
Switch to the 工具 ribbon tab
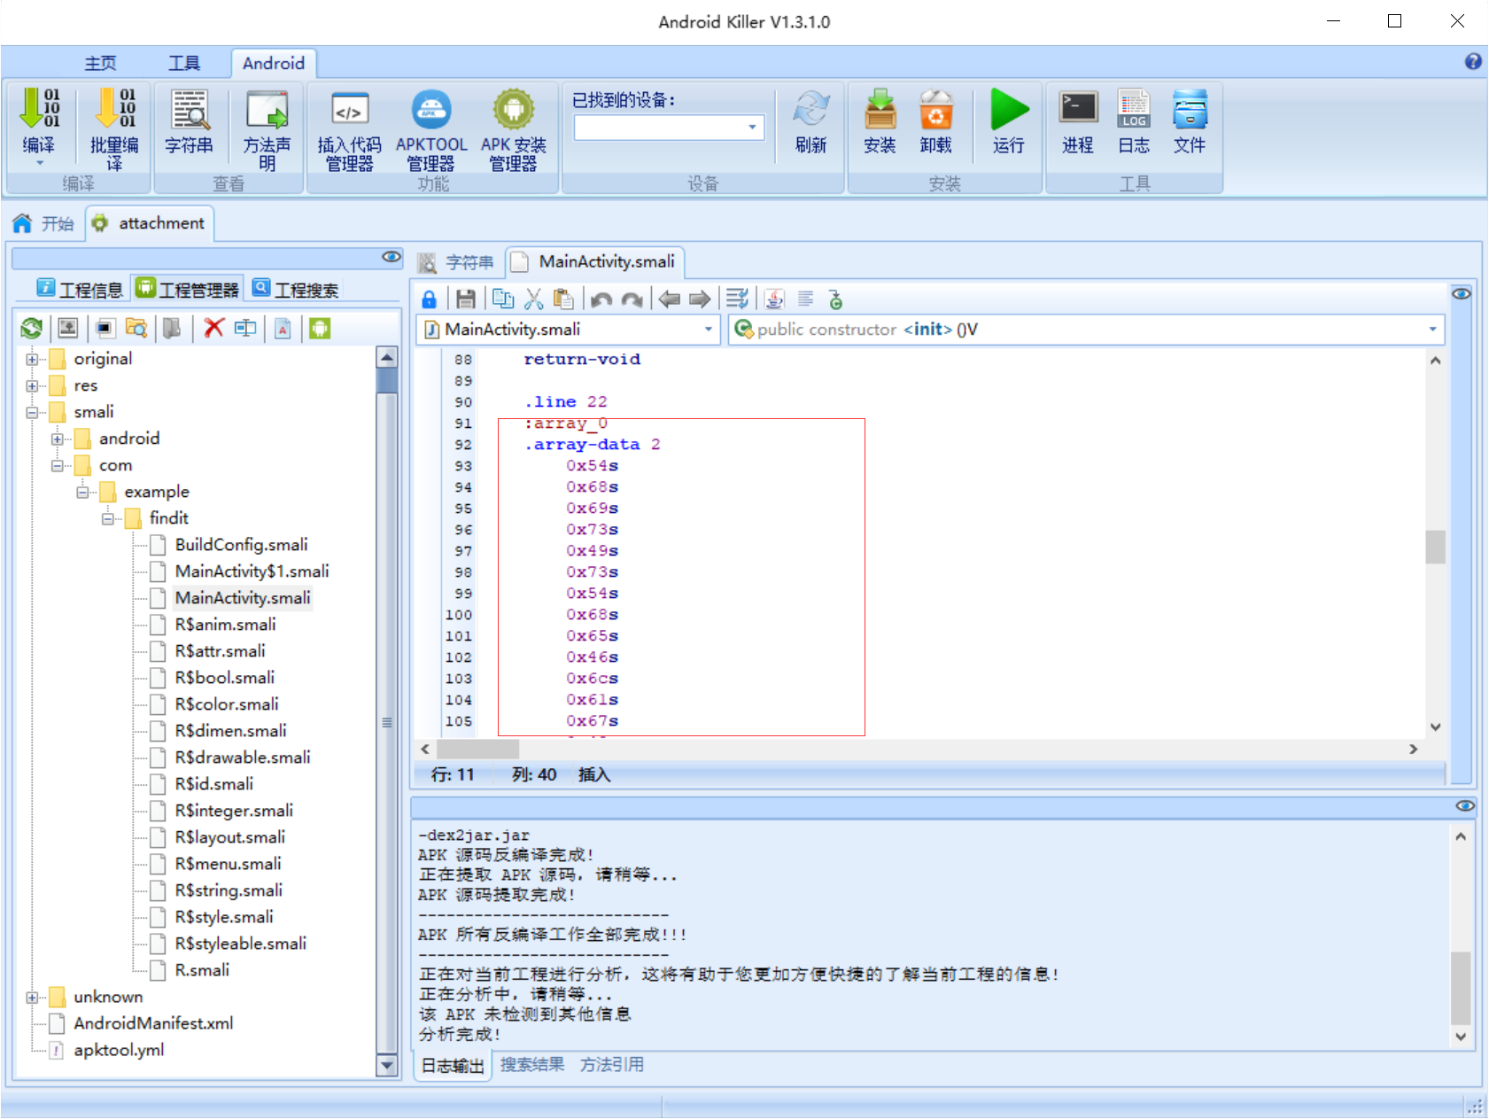tap(184, 63)
